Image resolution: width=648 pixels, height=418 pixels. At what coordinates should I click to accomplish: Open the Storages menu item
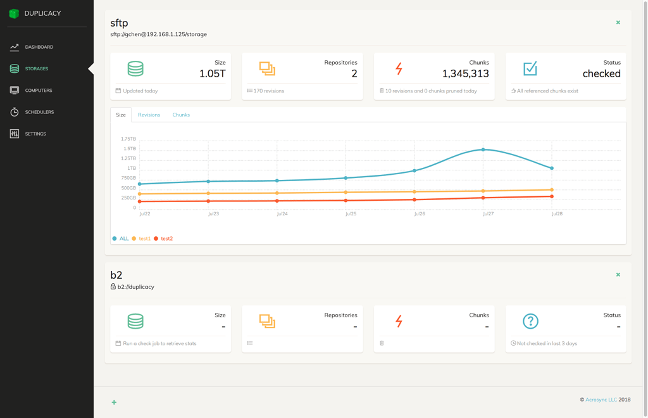pos(36,68)
